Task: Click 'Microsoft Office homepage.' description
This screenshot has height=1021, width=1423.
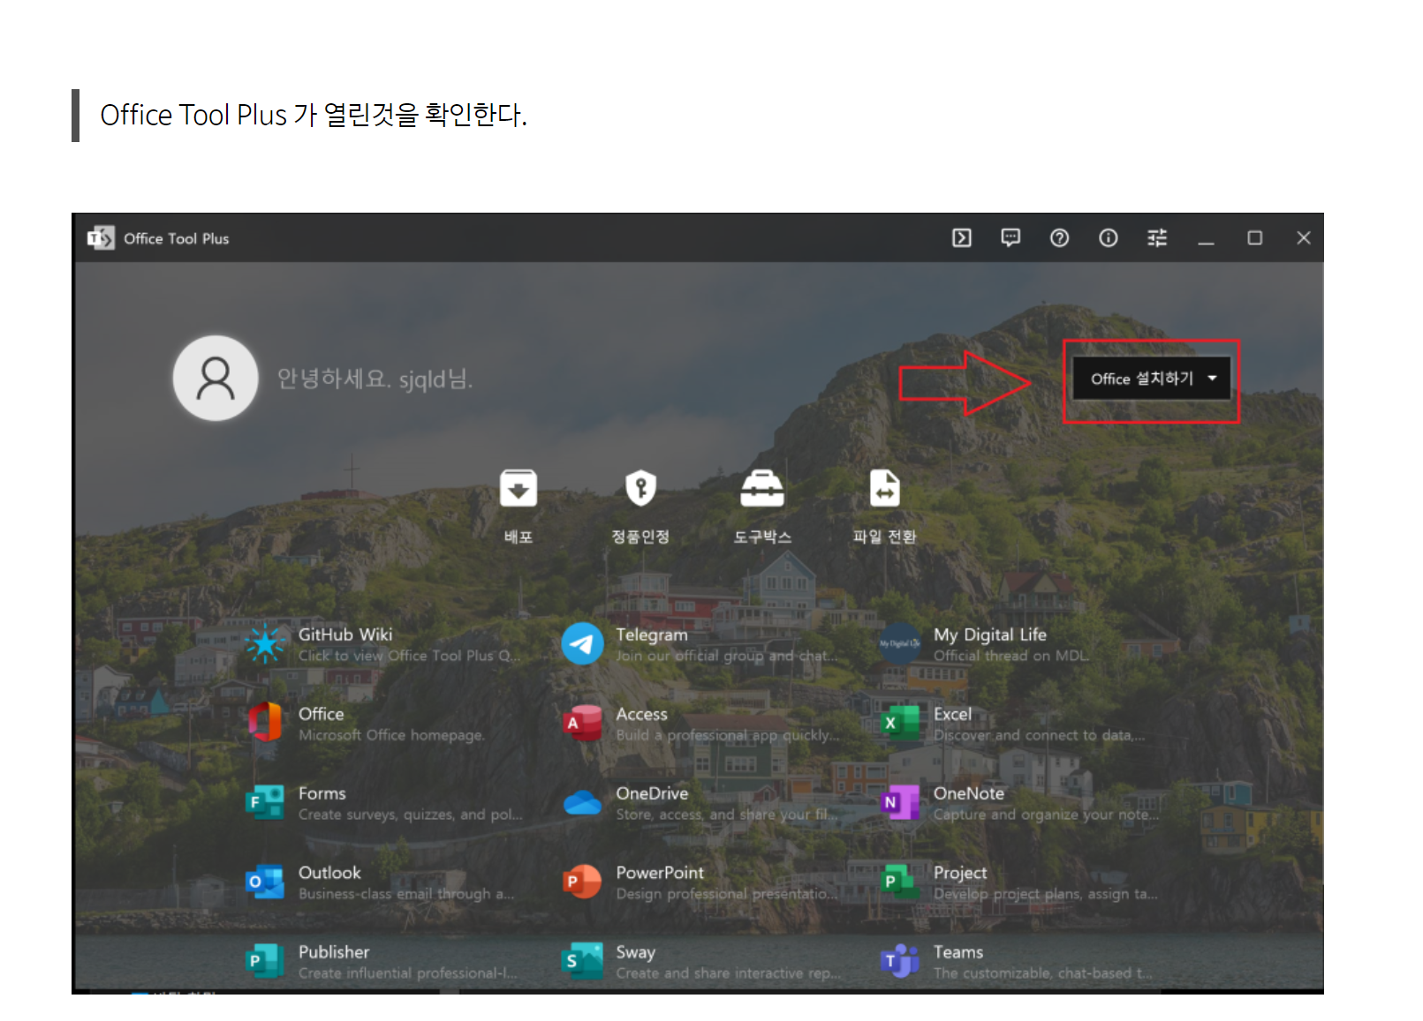Action: [391, 735]
